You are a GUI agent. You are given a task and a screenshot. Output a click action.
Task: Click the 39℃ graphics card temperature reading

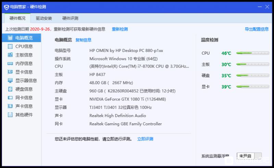pyautogui.click(x=226, y=87)
